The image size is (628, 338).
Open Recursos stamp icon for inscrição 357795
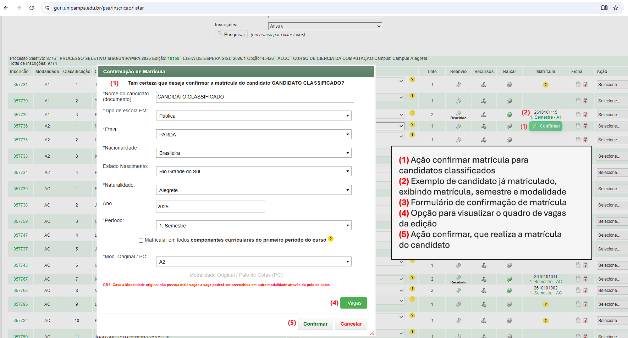pos(484,304)
